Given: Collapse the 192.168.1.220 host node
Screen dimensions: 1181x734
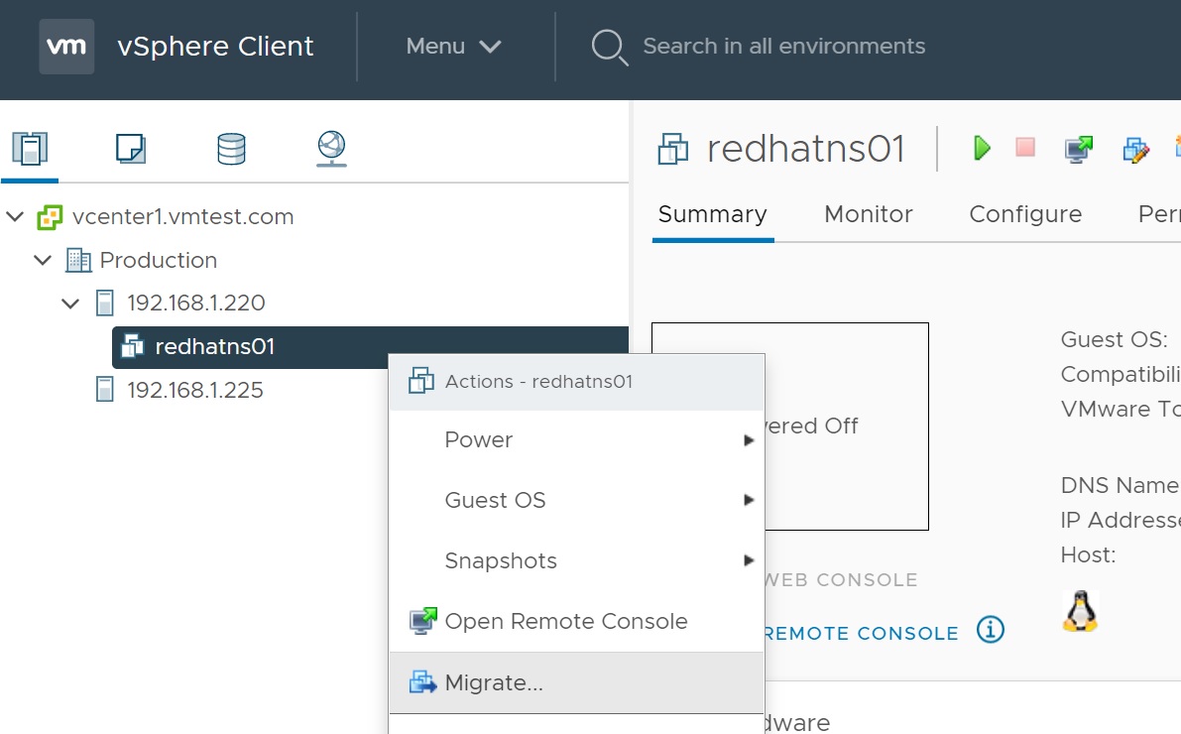Looking at the screenshot, I should [x=70, y=304].
